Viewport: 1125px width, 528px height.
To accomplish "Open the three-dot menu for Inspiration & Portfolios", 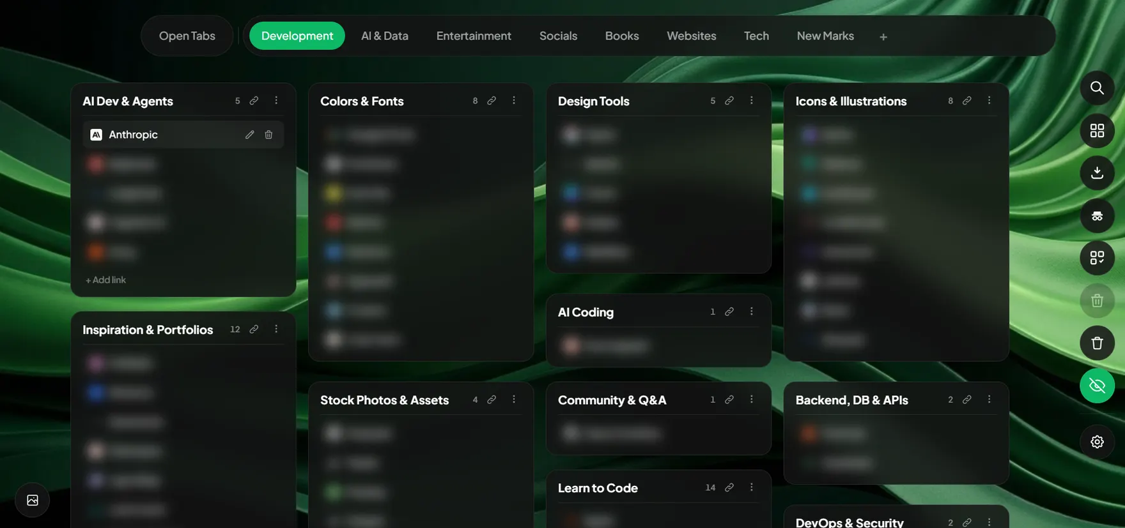I will (276, 329).
